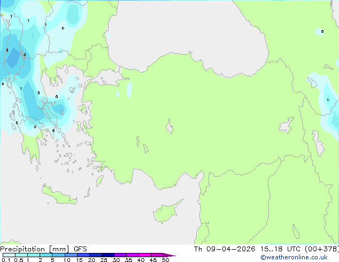Click the '10' legend label
Image resolution: width=339 pixels, height=262 pixels.
pyautogui.click(x=67, y=260)
